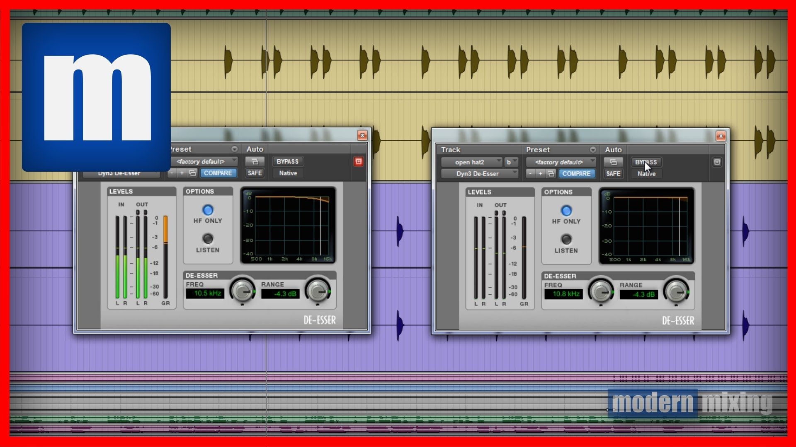This screenshot has height=447, width=796.
Task: Enable HF ONLY on the left De-Esser
Action: (208, 211)
